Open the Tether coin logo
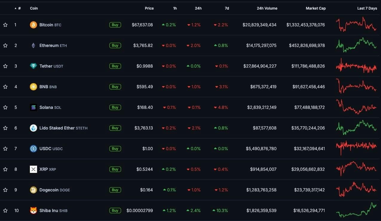The height and width of the screenshot is (221, 381). [33, 66]
